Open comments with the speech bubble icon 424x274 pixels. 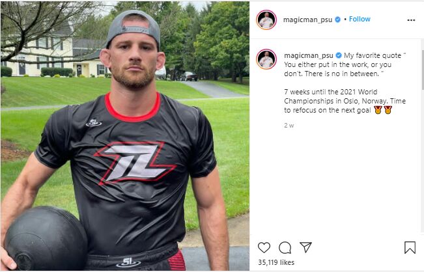[x=285, y=247]
